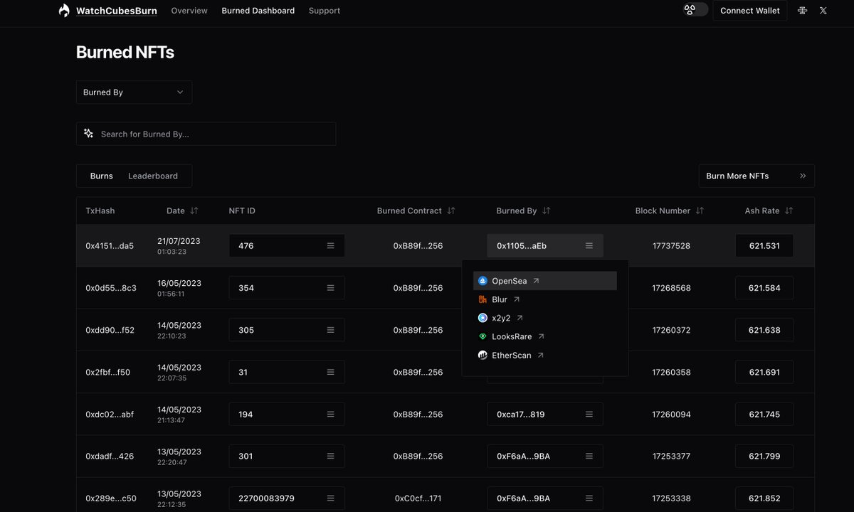Screen dimensions: 854x512
Task: Click TxHash 0xdd90...f52
Action: (x=110, y=330)
